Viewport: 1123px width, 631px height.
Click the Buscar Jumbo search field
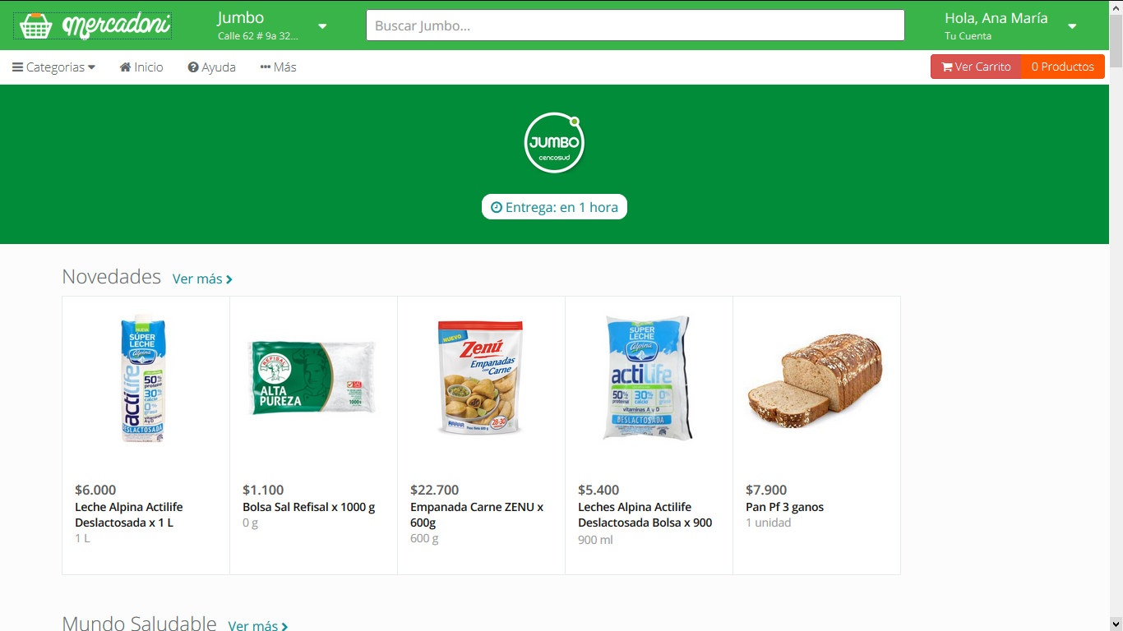tap(635, 25)
